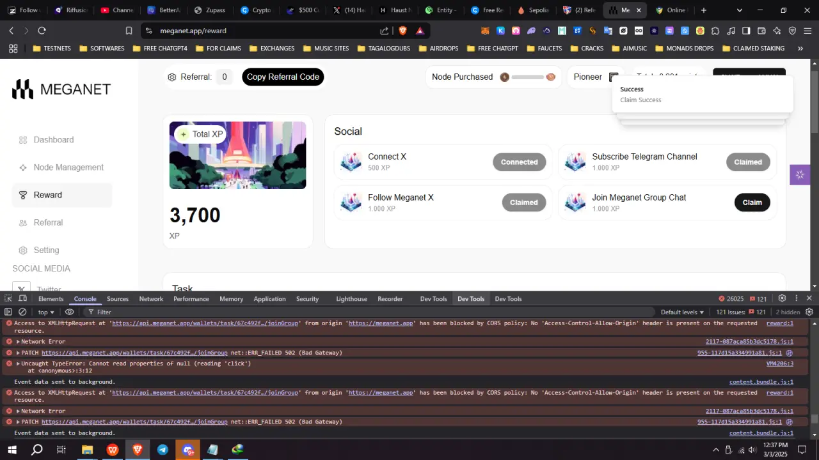Viewport: 819px width, 460px height.
Task: Expand the second Network Error entry
Action: pyautogui.click(x=18, y=411)
